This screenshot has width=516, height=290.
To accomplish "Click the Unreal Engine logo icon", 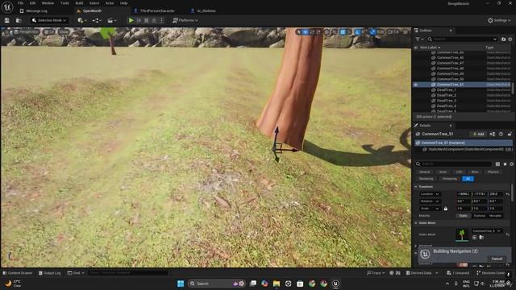I will click(x=7, y=7).
